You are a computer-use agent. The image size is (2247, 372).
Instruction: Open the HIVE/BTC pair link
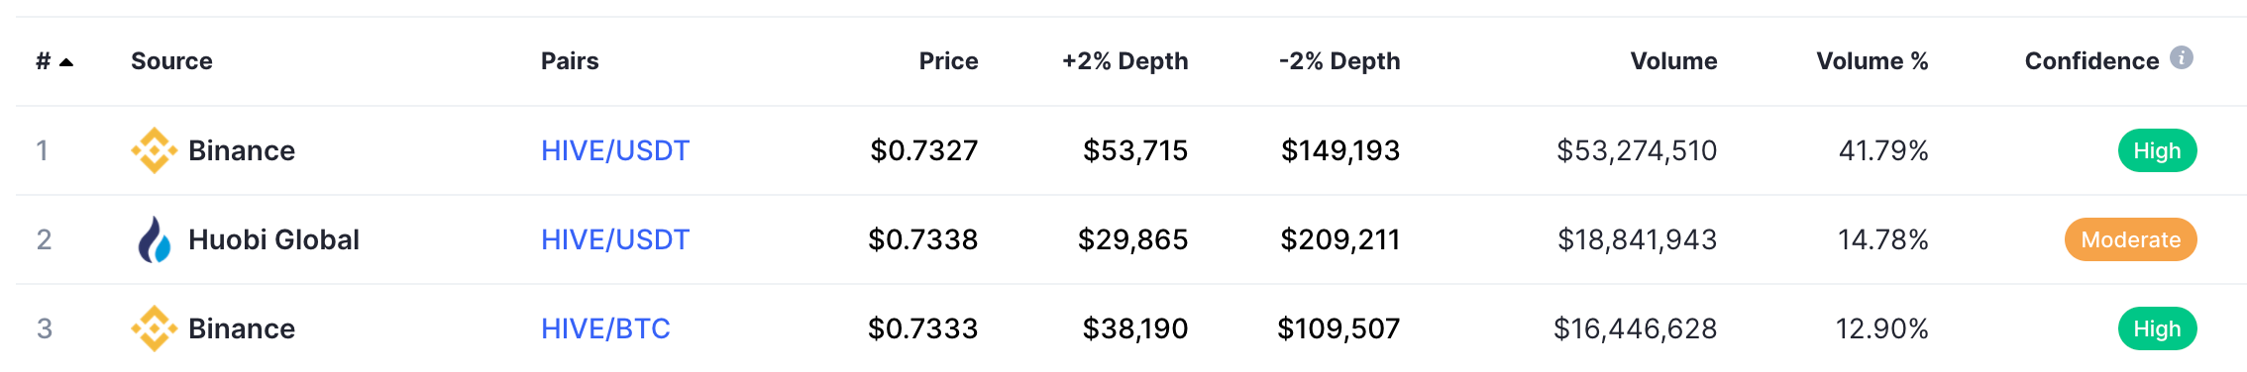pos(605,328)
